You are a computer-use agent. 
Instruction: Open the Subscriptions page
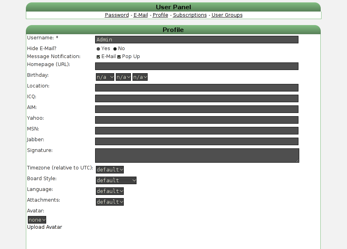coord(190,15)
